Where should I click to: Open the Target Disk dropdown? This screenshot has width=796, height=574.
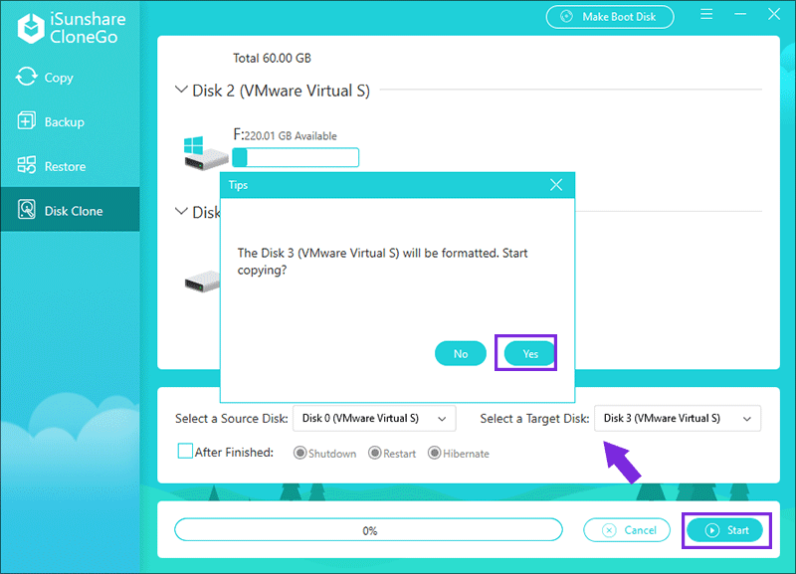click(x=677, y=419)
